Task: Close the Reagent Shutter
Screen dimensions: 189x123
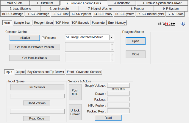Action: (x=135, y=54)
